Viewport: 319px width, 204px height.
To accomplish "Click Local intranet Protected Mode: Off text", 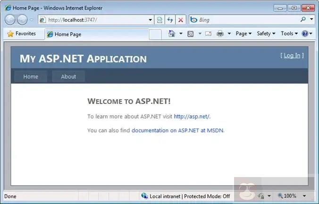I will pos(190,196).
